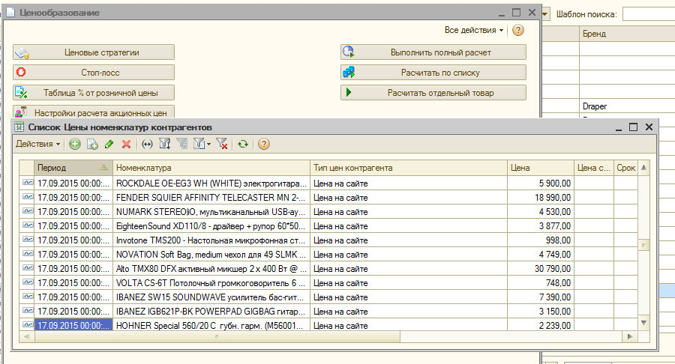The height and width of the screenshot is (364, 675).
Task: Click the row icon of the HOHNER record
Action: [x=28, y=324]
